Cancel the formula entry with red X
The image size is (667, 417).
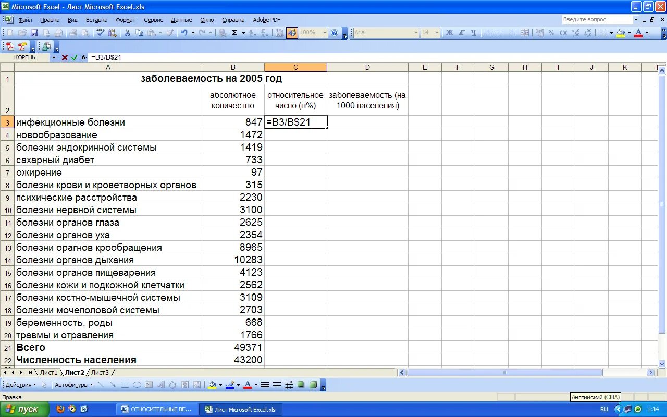pyautogui.click(x=65, y=57)
